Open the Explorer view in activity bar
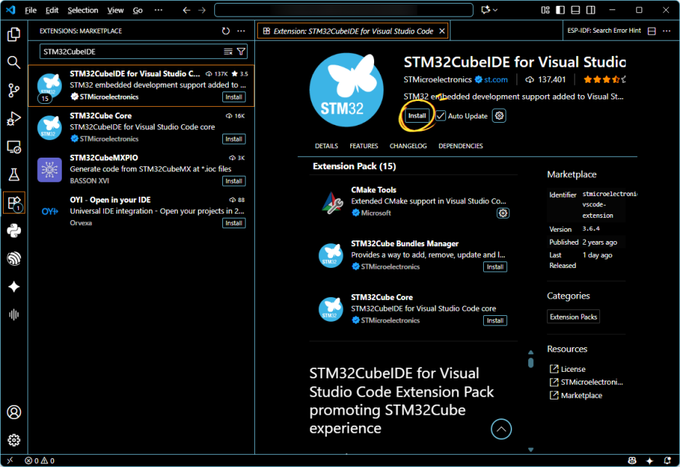680x467 pixels. coord(14,34)
